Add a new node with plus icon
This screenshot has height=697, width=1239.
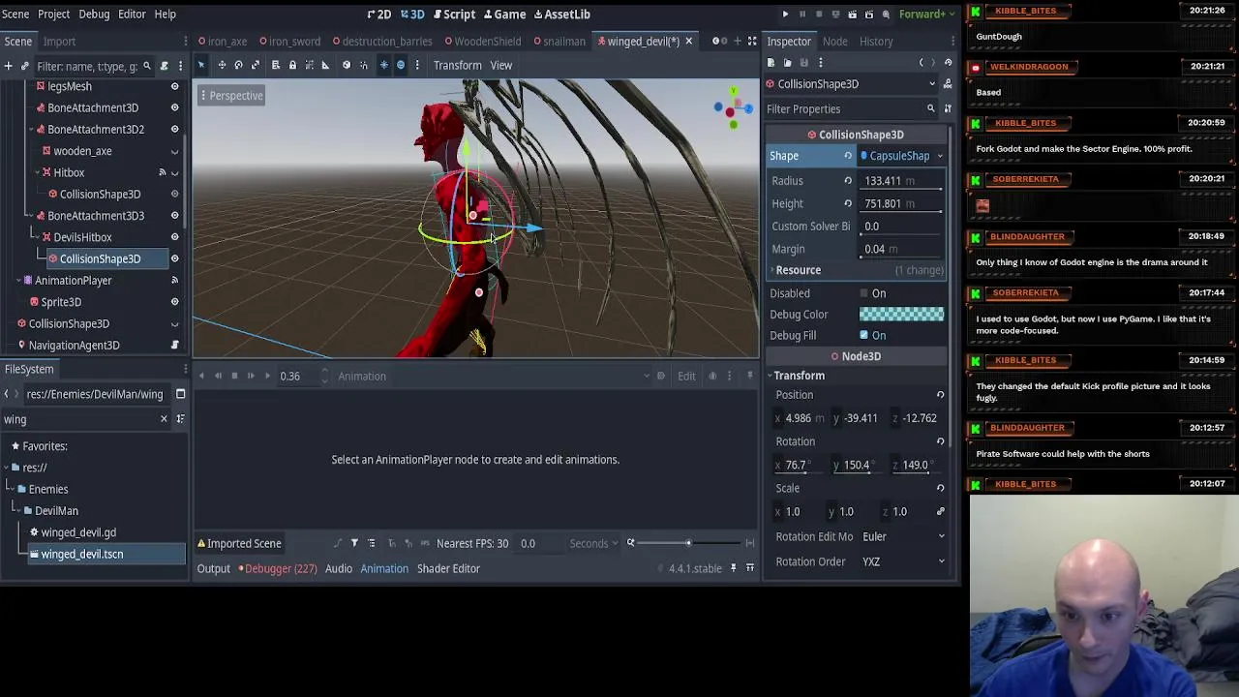(x=9, y=66)
